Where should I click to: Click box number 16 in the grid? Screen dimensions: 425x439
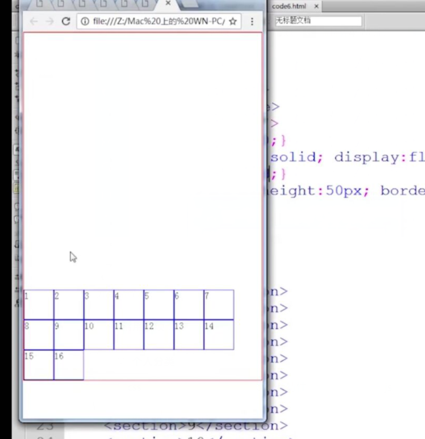69,365
